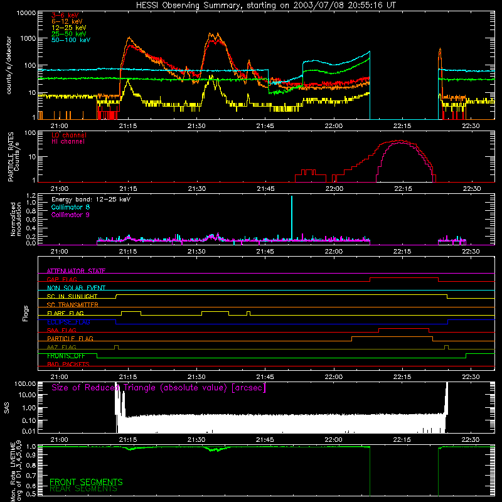Screen dimensions: 502x502
Task: Click the Flags axis label
Action: click(x=25, y=313)
